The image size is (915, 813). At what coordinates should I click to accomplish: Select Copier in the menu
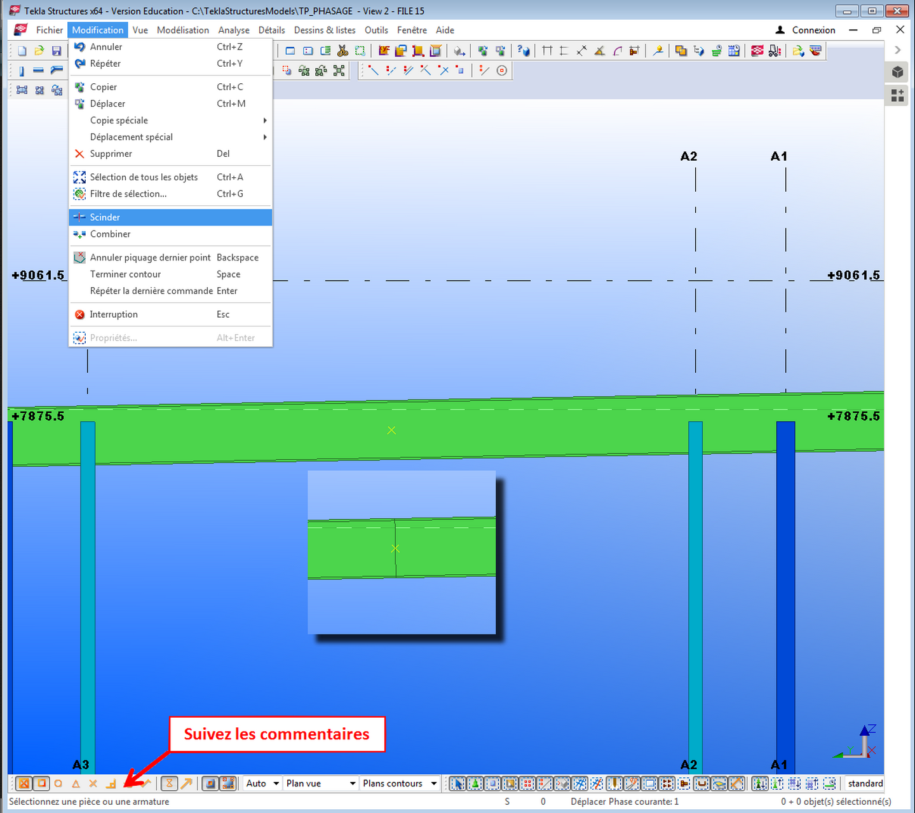[x=170, y=87]
